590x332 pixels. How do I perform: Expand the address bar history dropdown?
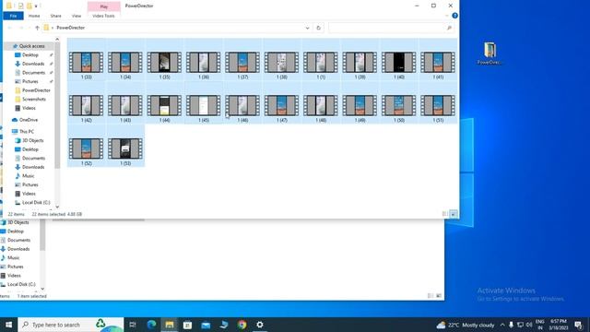point(307,28)
